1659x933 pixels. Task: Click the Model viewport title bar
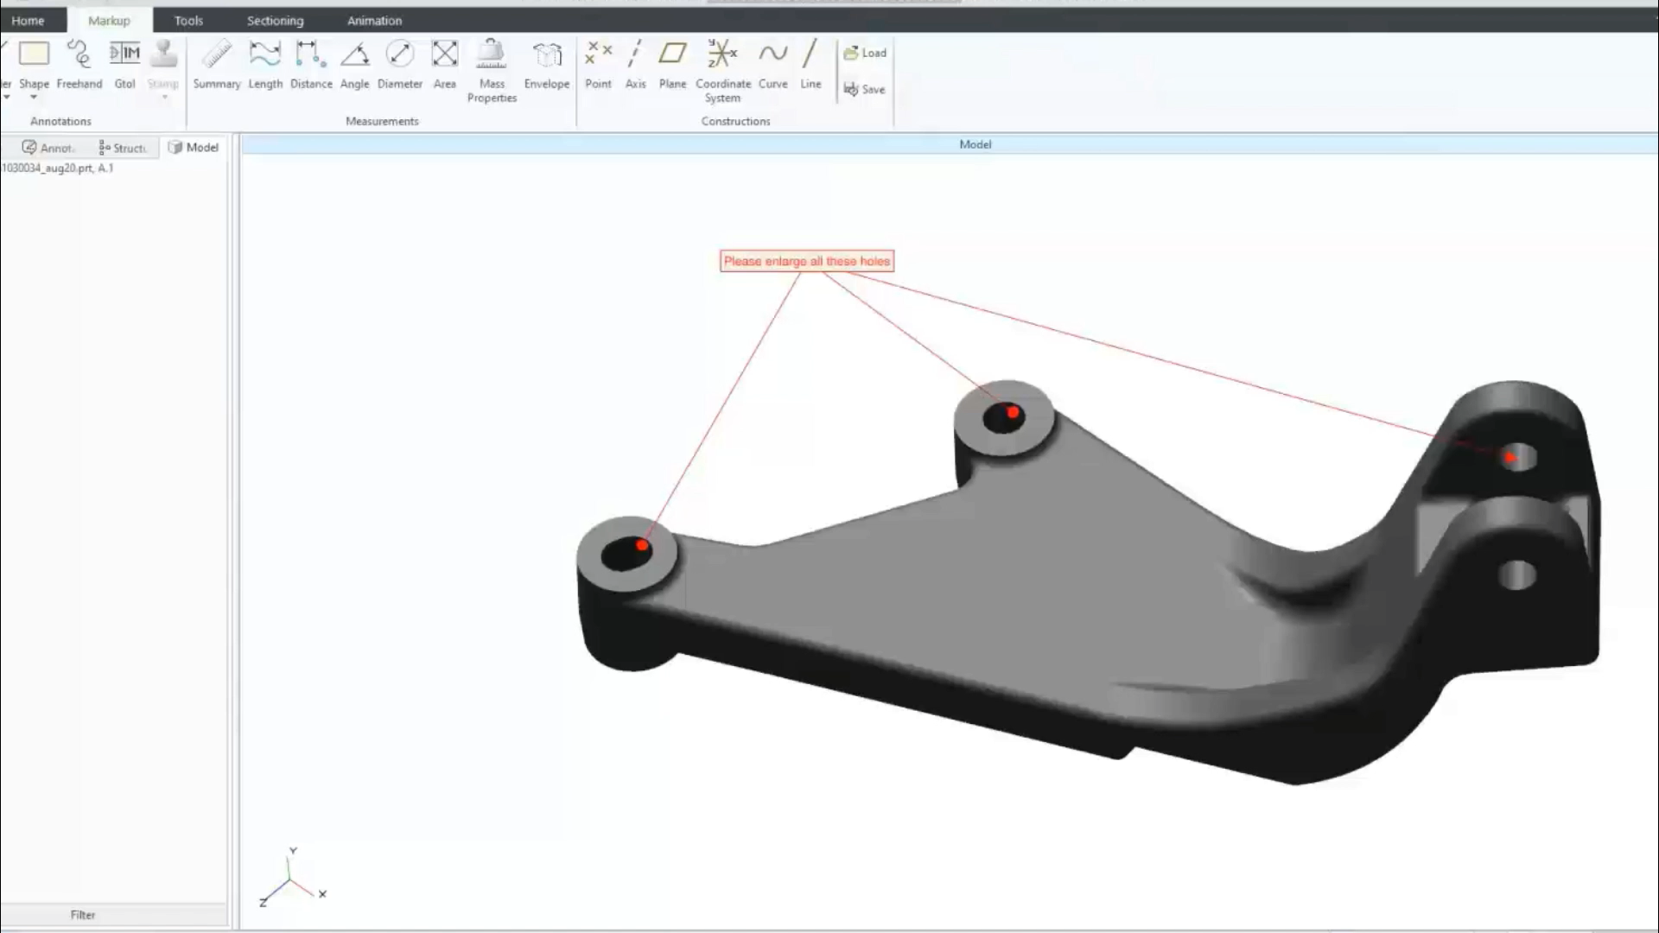tap(950, 144)
